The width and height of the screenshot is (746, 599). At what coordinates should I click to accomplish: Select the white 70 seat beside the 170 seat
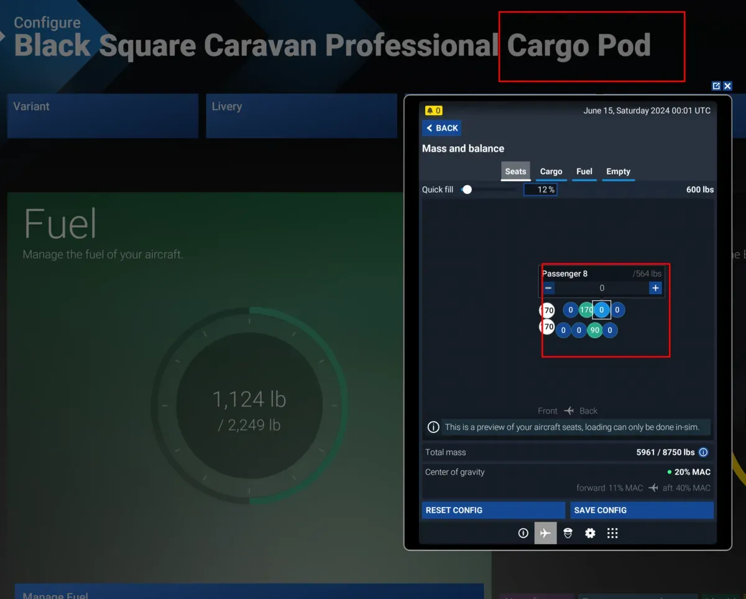(x=547, y=310)
